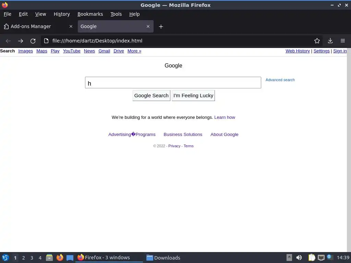The width and height of the screenshot is (351, 263).
Task: Click the Firefox - 3 windows taskbar entry
Action: pyautogui.click(x=109, y=258)
